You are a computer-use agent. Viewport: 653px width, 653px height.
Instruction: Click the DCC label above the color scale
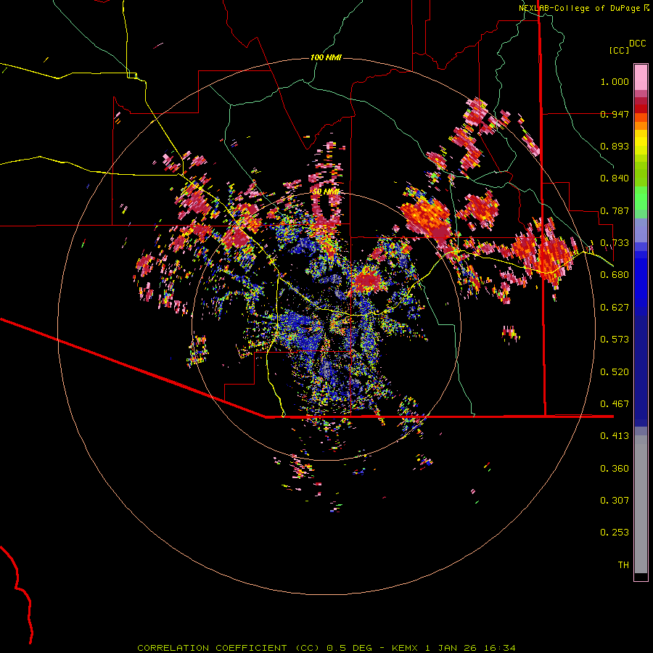[637, 44]
